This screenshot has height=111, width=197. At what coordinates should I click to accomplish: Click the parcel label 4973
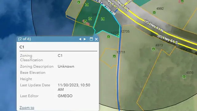(x=159, y=45)
